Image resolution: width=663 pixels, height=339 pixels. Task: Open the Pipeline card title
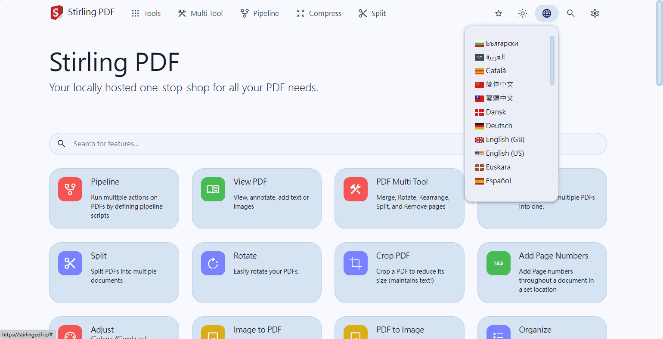pos(105,182)
